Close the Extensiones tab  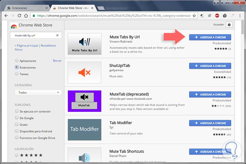(47, 8)
